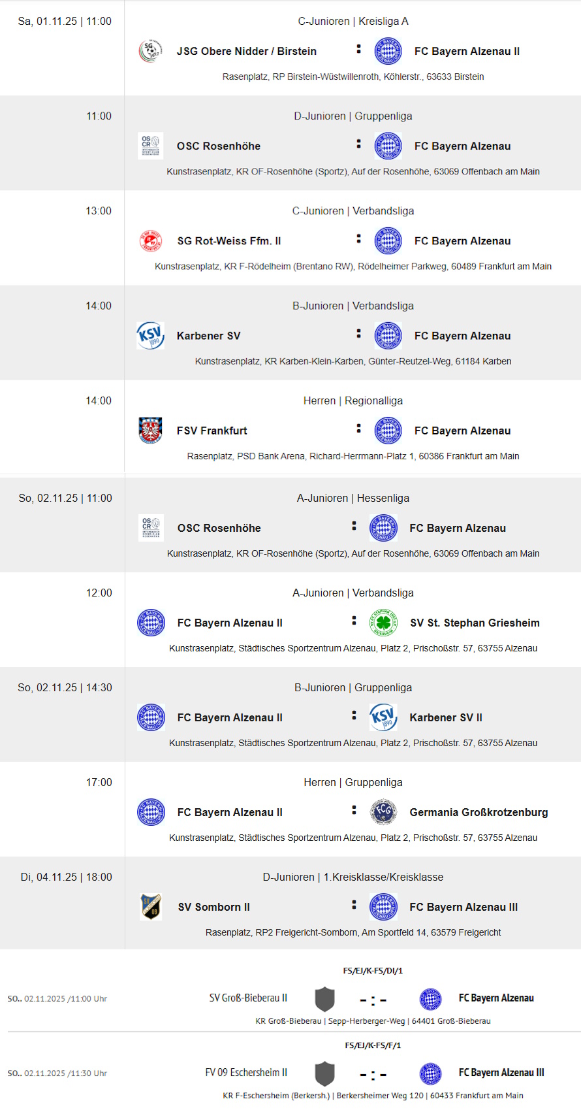The width and height of the screenshot is (581, 1112).
Task: Click the OSC Rosenhöhe logo in the D-Junioren match
Action: click(x=150, y=146)
